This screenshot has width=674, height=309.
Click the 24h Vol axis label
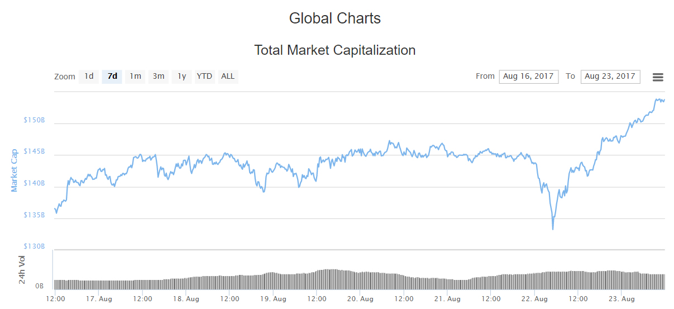tap(22, 269)
